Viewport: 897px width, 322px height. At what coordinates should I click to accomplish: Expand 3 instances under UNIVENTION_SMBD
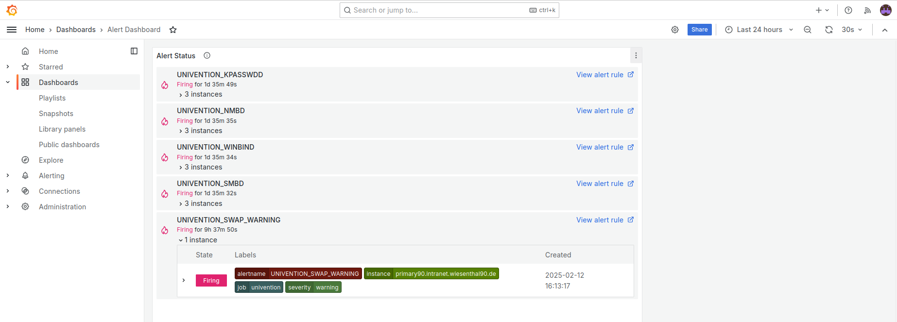200,203
